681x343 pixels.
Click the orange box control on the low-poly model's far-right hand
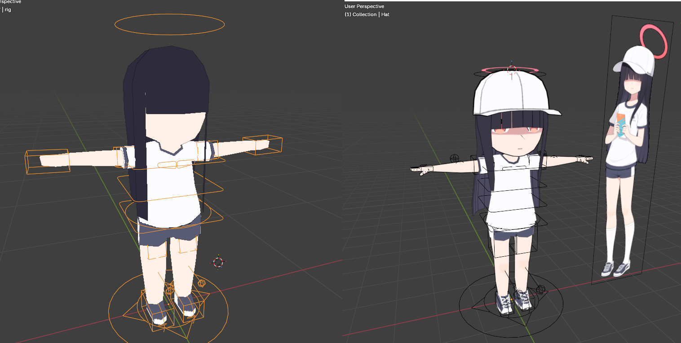click(x=262, y=145)
